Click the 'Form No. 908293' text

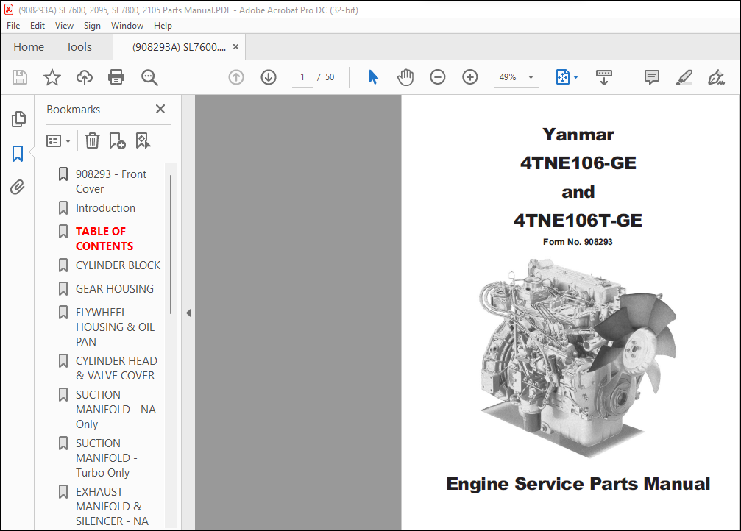pyautogui.click(x=578, y=242)
